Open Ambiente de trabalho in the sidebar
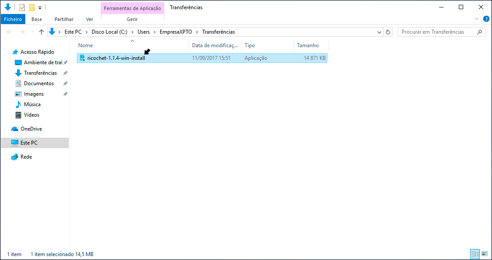Screen dimensions: 492x260 tap(43, 62)
